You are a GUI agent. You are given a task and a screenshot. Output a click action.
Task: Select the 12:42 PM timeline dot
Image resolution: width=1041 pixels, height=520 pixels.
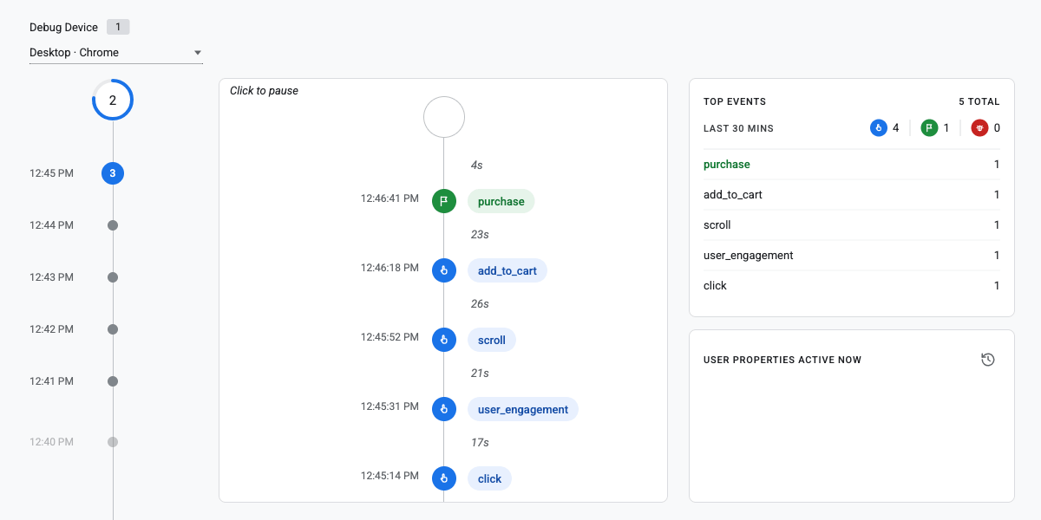113,329
